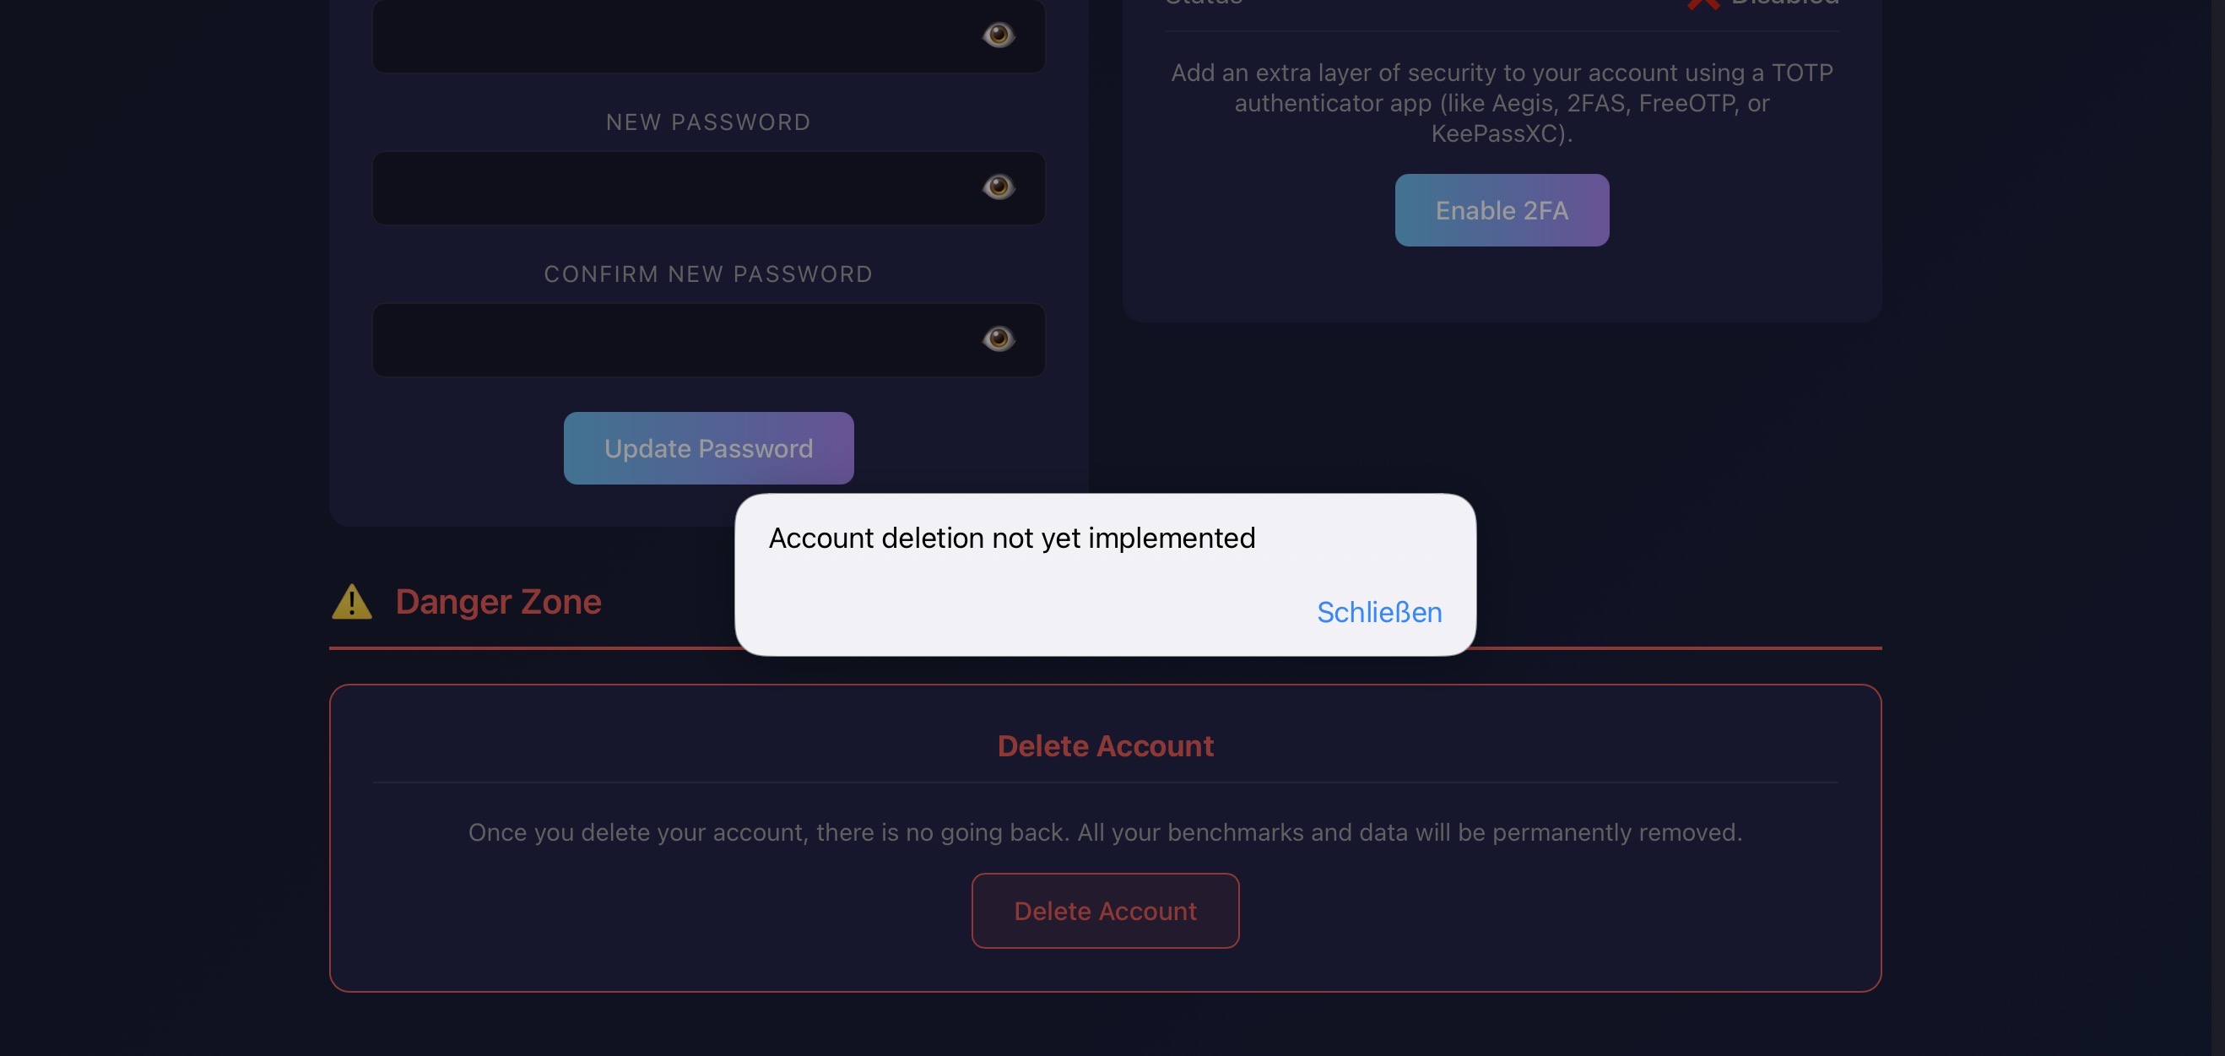This screenshot has width=2225, height=1056.
Task: Click the Disabled 2FA status label
Action: click(x=1784, y=4)
